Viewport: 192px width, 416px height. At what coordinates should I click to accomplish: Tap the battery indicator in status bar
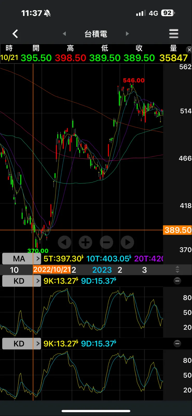168,13
